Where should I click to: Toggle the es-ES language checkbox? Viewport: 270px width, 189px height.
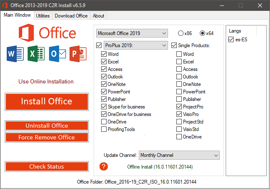[x=231, y=40]
